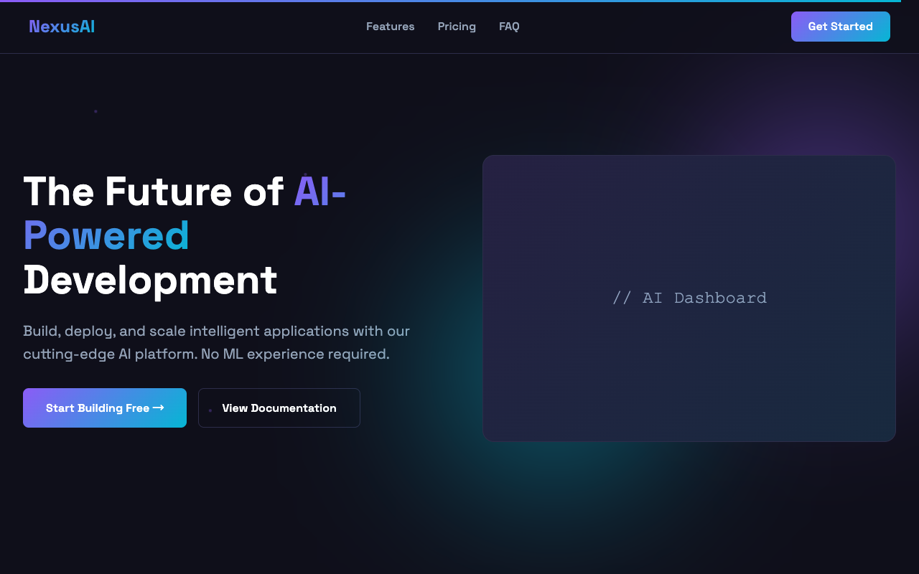Click the "Development" headline word
The width and height of the screenshot is (919, 574).
(150, 280)
